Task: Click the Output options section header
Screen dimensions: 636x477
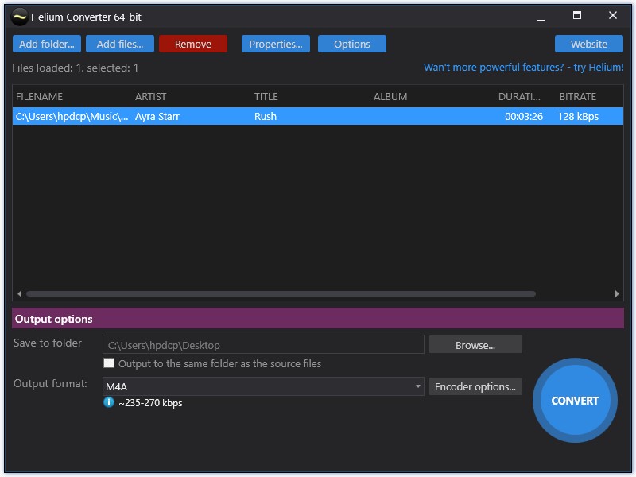Action: [317, 319]
